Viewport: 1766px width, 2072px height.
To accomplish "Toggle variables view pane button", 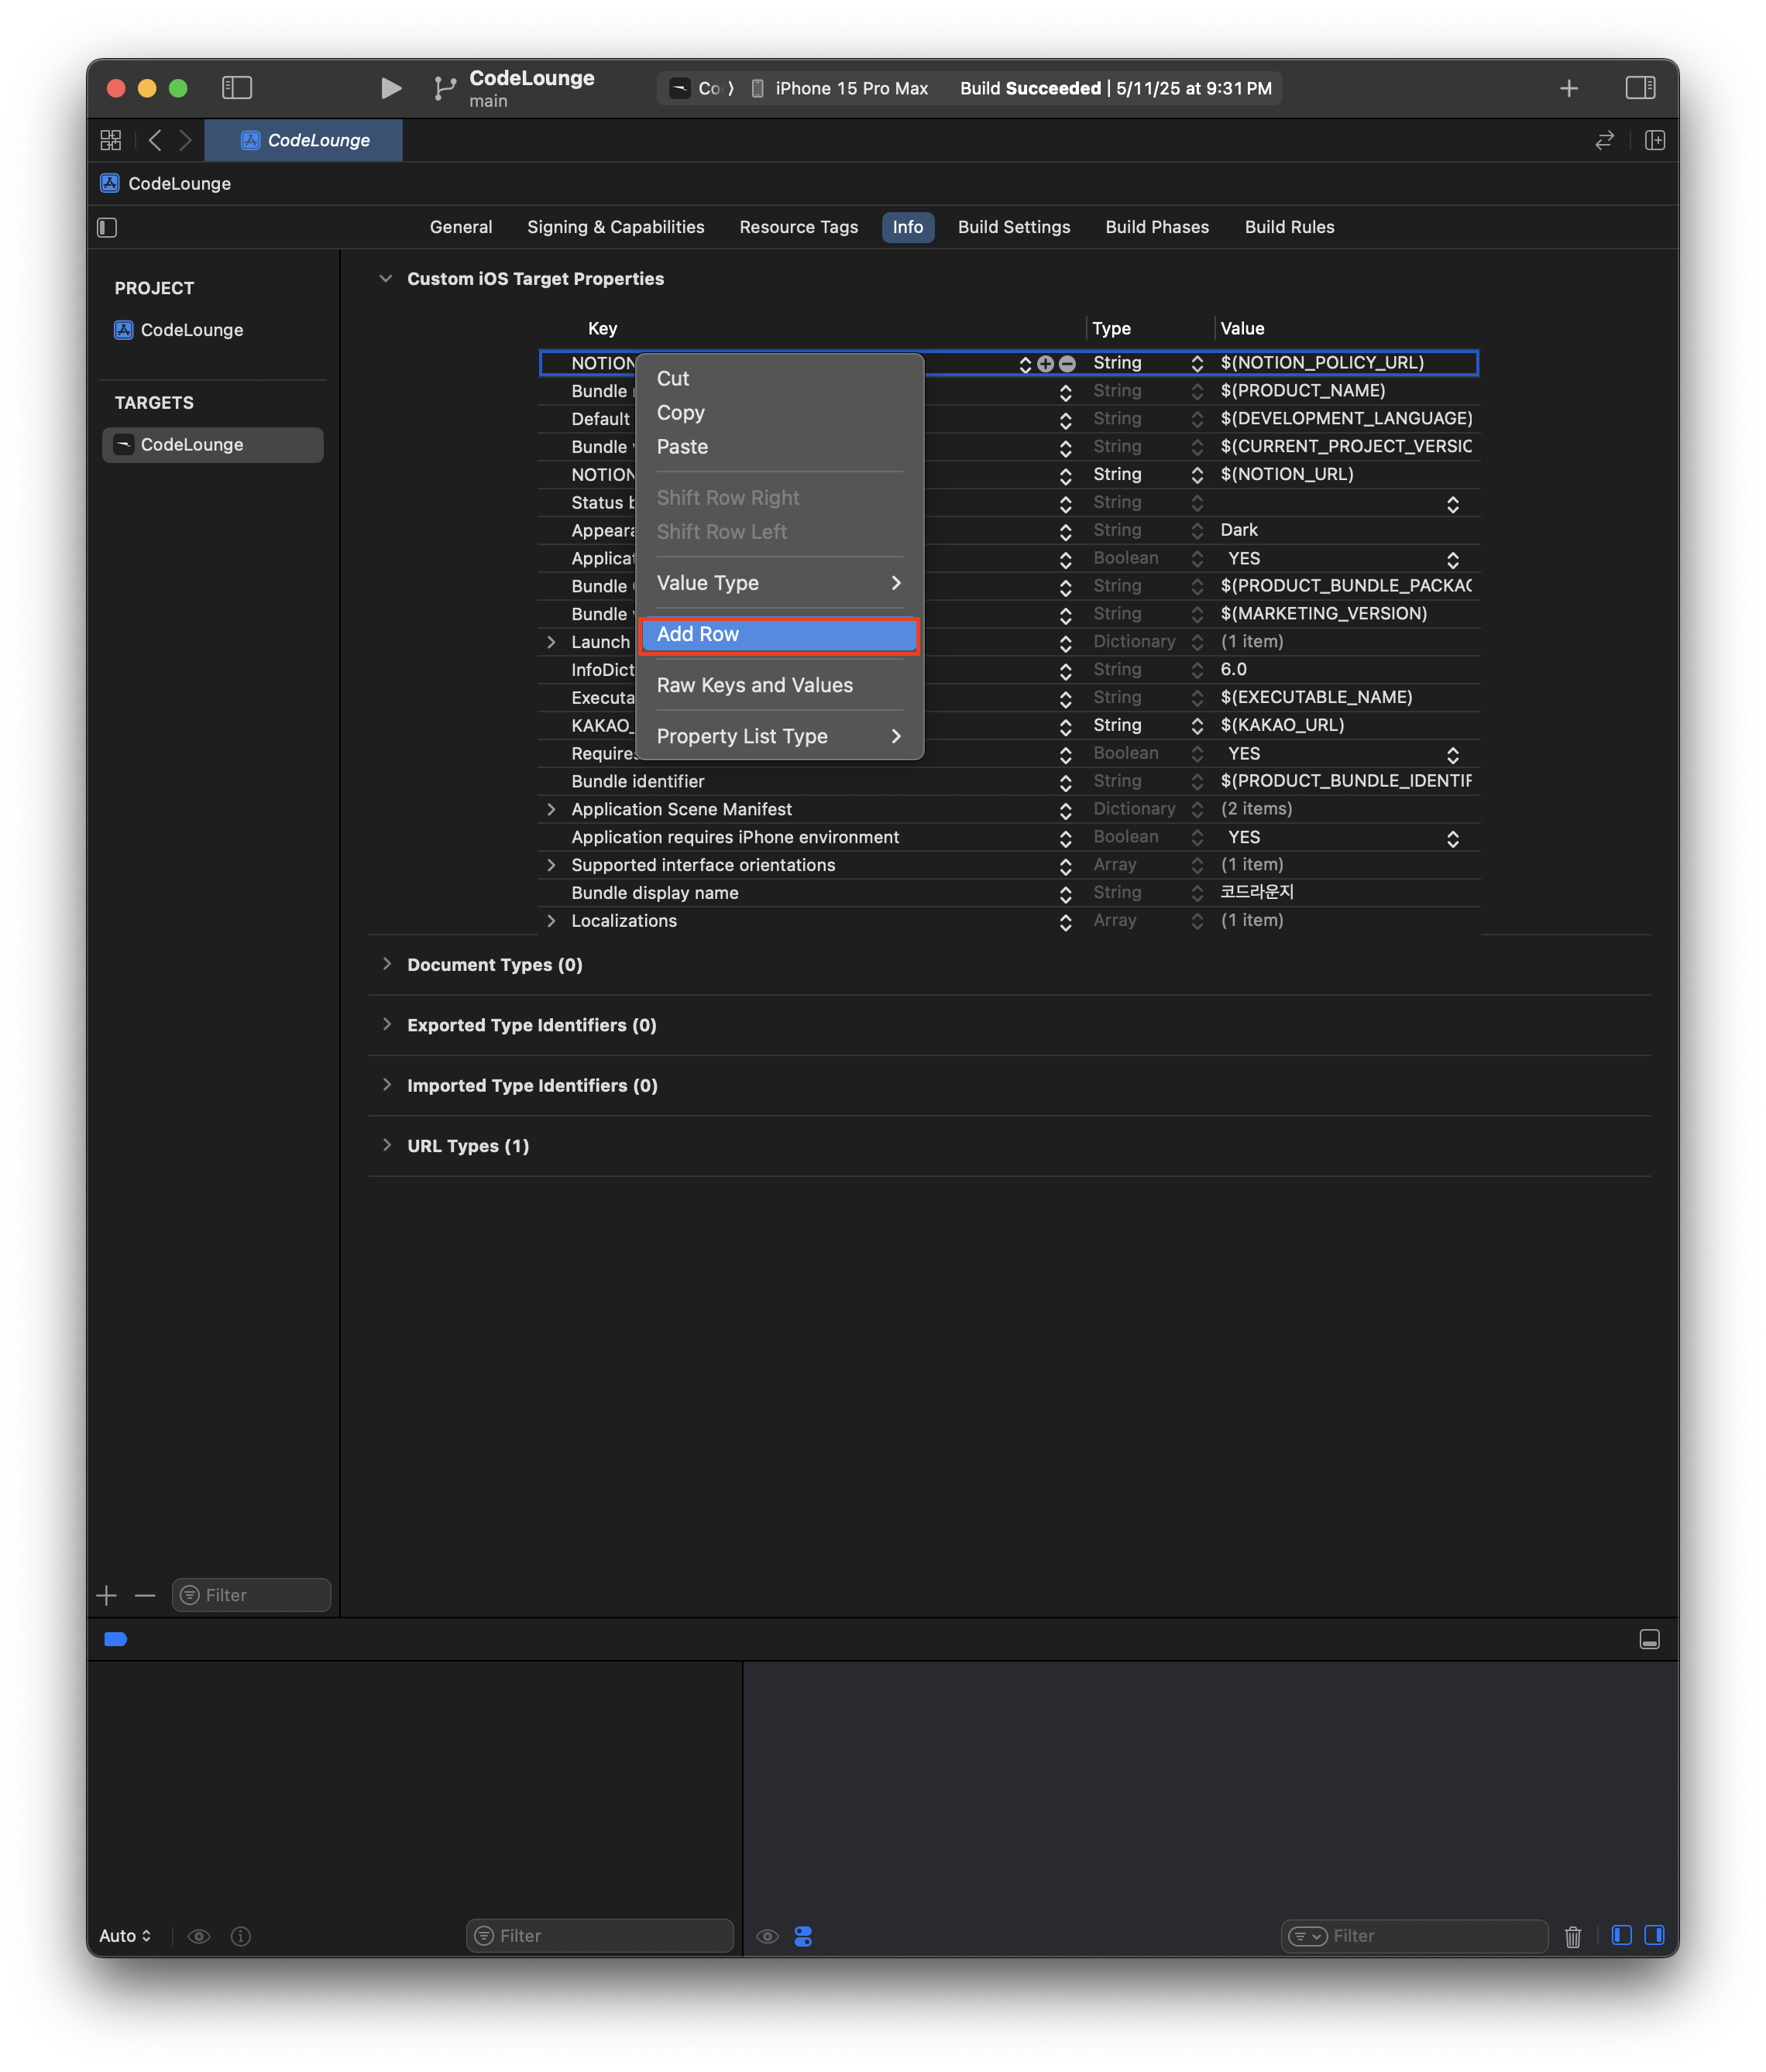I will click(1621, 1935).
